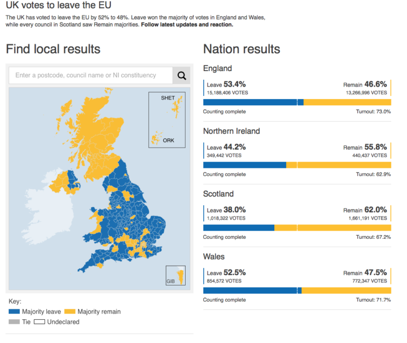
Task: Click the magnifying glass search icon
Action: (x=181, y=76)
